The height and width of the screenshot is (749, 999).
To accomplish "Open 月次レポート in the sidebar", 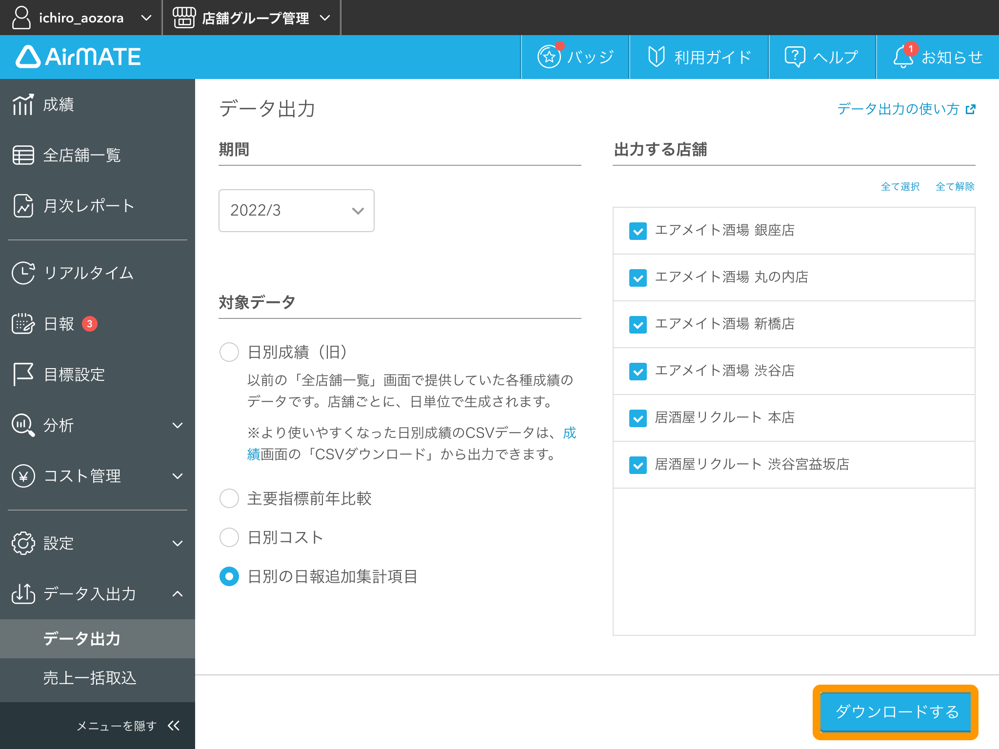I will pos(98,206).
